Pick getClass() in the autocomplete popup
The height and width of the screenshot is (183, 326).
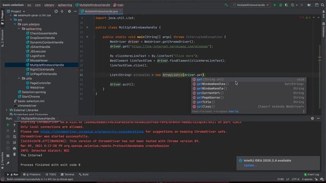point(249,107)
